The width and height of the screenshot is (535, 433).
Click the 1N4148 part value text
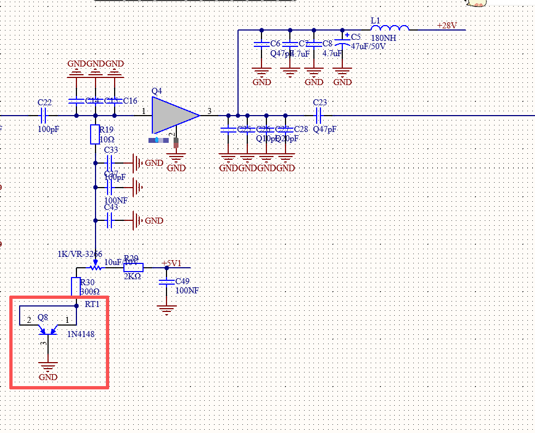pos(81,334)
